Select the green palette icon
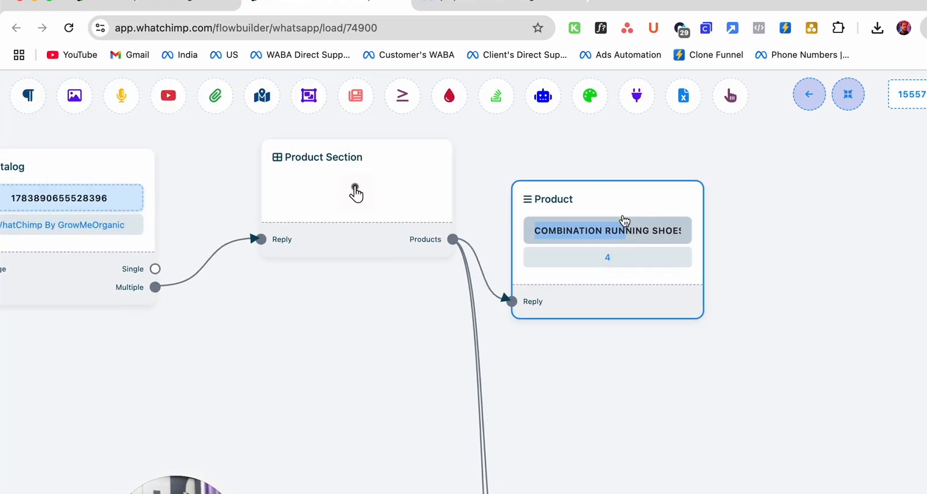 pyautogui.click(x=590, y=96)
